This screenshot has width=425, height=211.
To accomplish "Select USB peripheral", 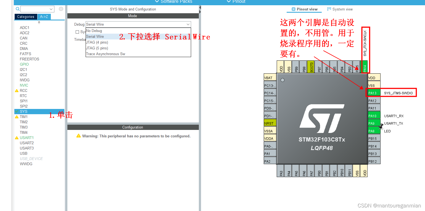I will pos(23,153).
